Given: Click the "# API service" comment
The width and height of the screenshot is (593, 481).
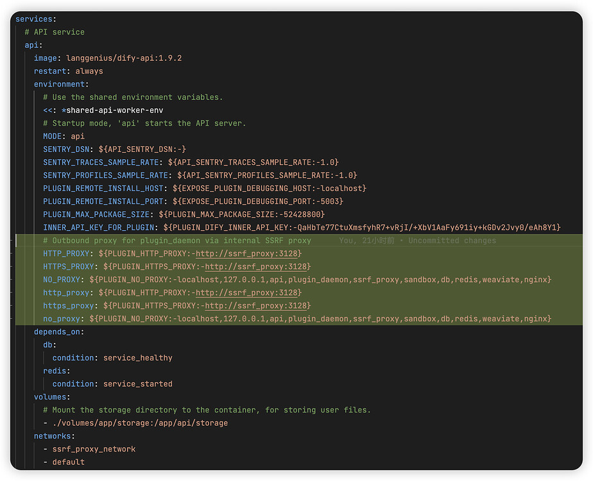Looking at the screenshot, I should pyautogui.click(x=55, y=32).
